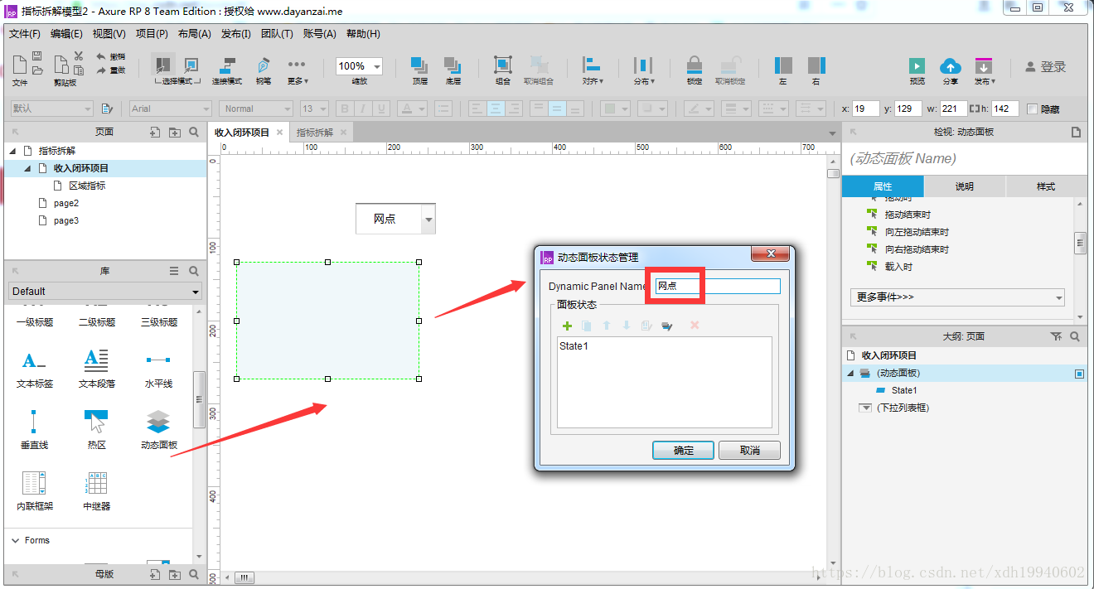This screenshot has height=589, width=1094.
Task: Click the 分享 share cloud icon
Action: pos(950,65)
